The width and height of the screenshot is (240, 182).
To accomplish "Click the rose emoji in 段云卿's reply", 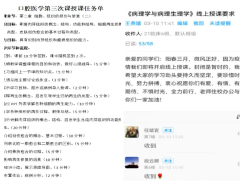I will coord(160,176).
